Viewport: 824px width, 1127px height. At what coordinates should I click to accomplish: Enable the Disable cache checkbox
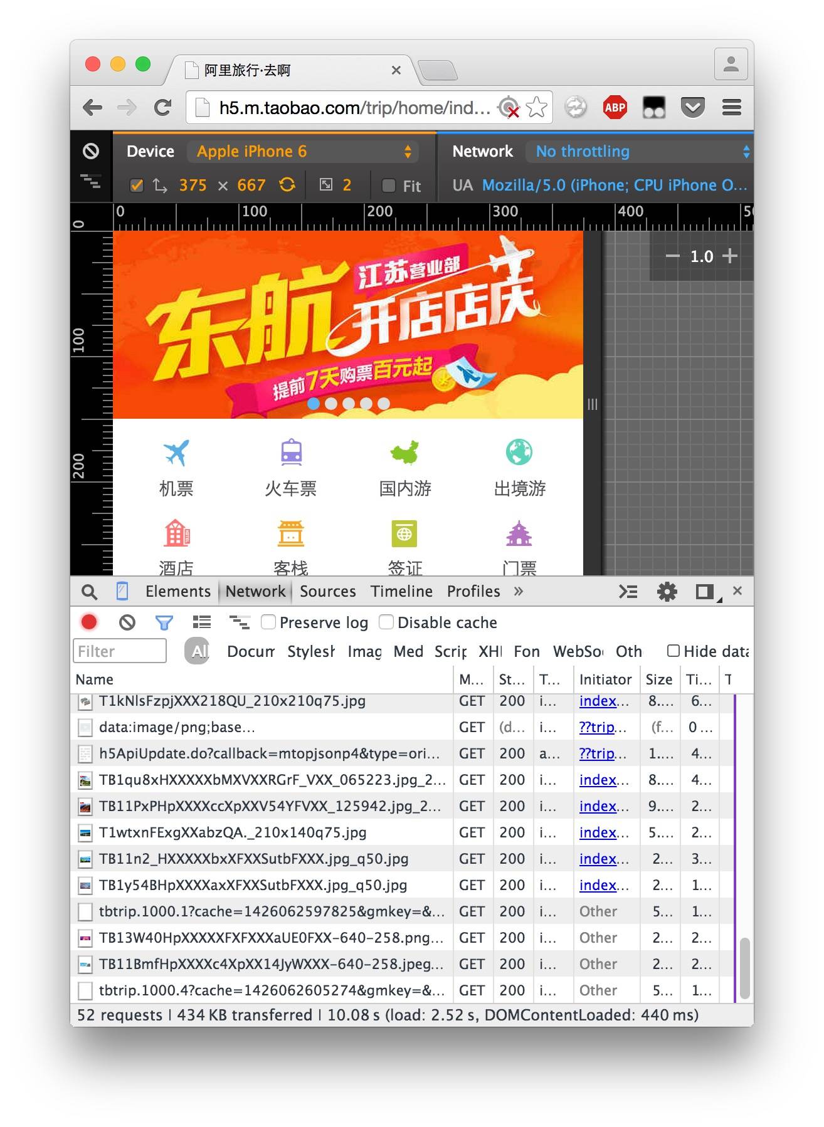click(x=386, y=622)
